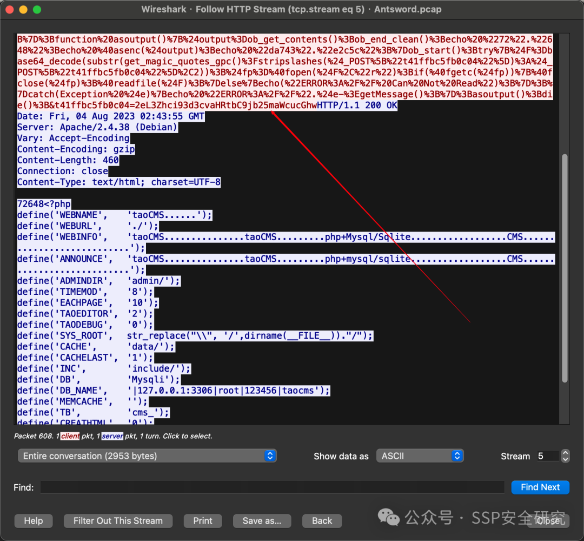Close the window with the red button
Image resolution: width=584 pixels, height=541 pixels.
[x=10, y=9]
